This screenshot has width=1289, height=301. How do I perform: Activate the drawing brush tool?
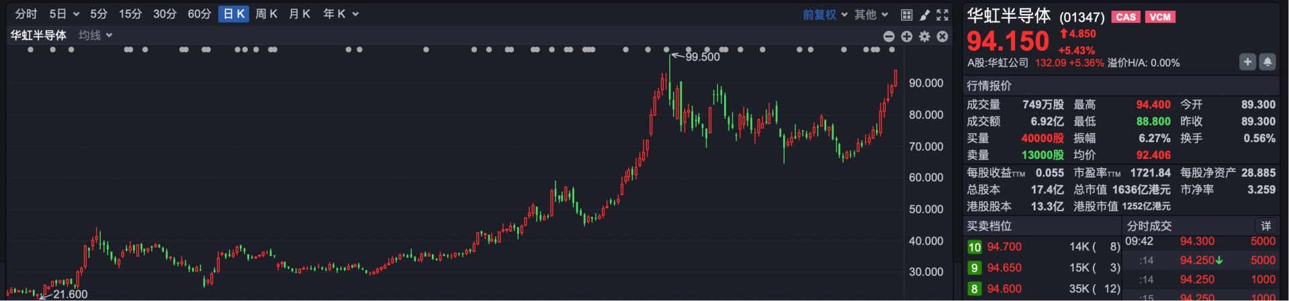[924, 15]
